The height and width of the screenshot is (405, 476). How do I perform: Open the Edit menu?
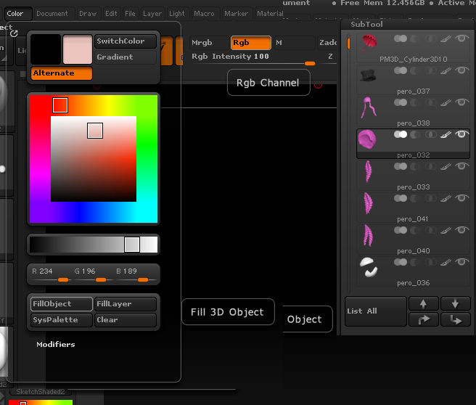[x=111, y=14]
